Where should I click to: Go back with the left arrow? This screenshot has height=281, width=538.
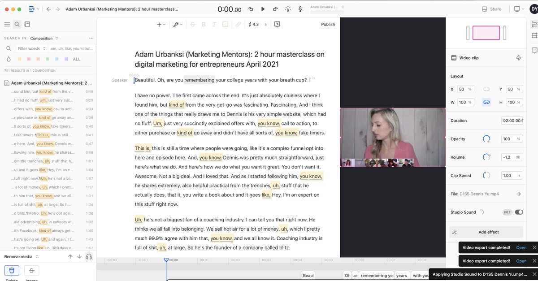(48, 9)
